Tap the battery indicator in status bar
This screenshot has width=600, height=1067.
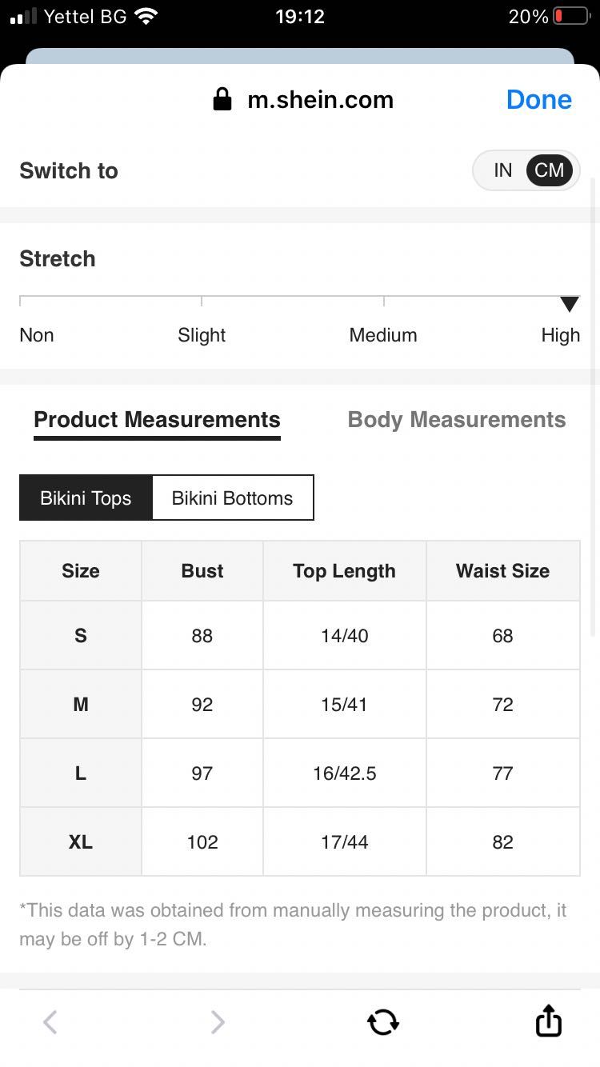coord(571,16)
